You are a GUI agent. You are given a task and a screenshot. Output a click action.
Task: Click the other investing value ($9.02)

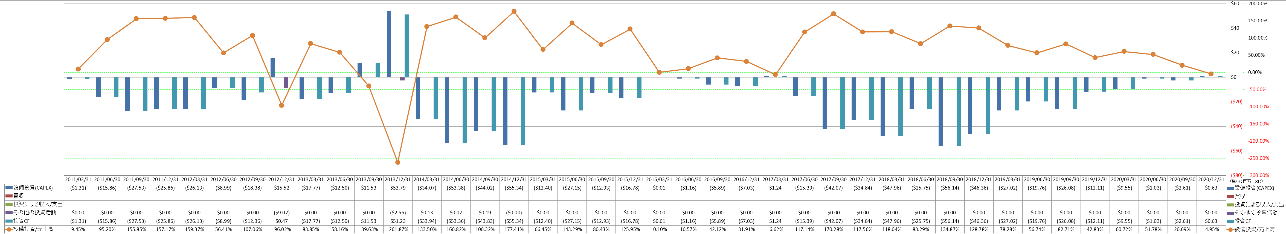(281, 213)
